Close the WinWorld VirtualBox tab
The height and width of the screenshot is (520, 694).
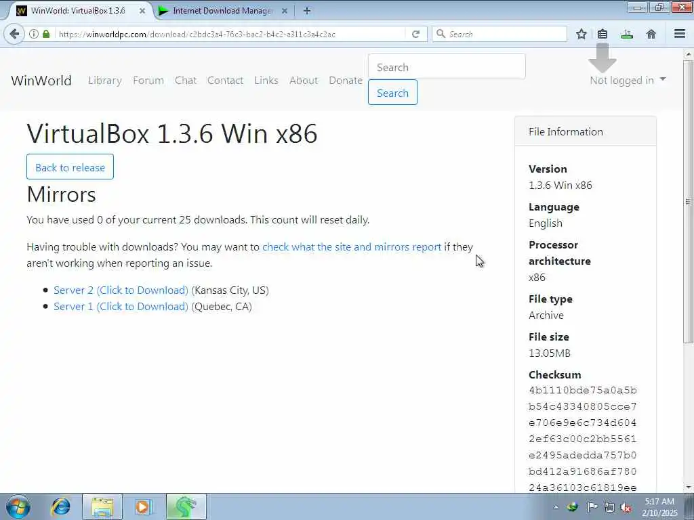[142, 11]
